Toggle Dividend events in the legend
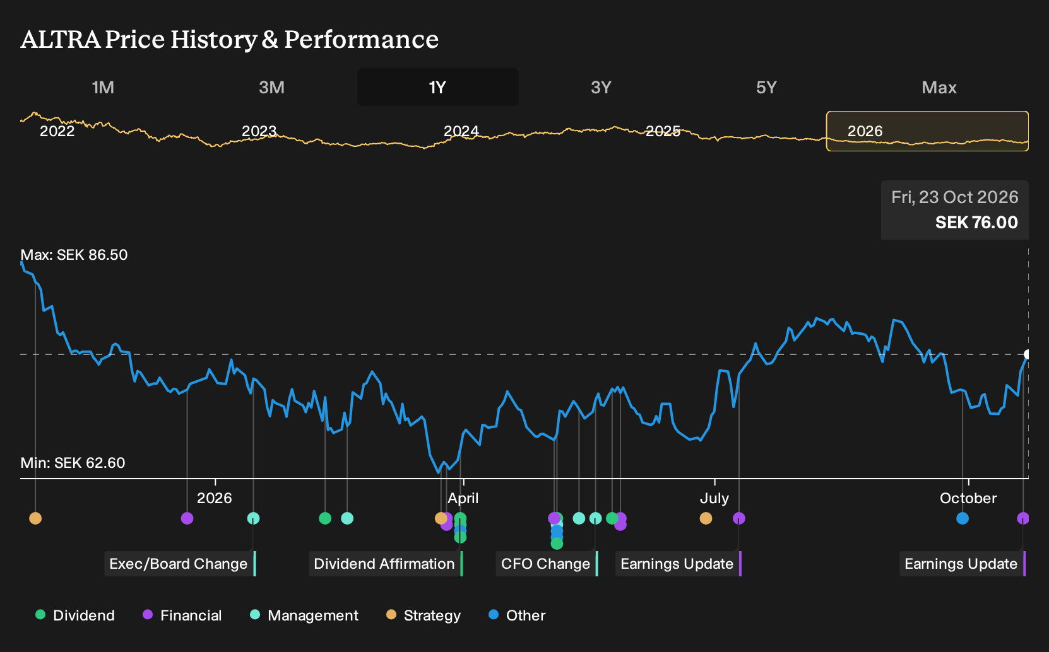This screenshot has width=1049, height=652. point(75,615)
